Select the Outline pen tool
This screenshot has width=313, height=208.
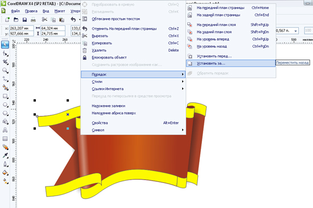[5, 164]
